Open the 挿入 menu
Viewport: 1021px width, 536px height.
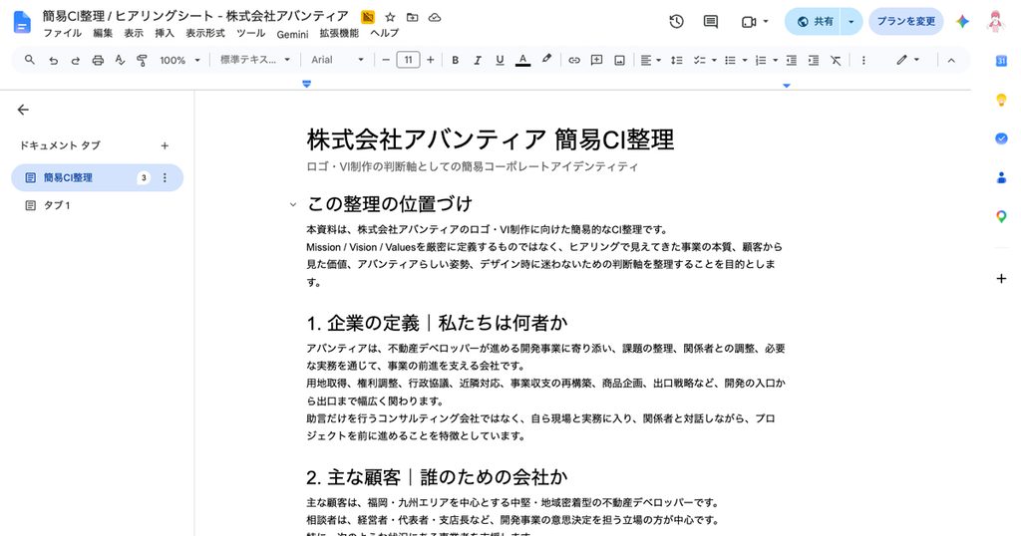point(165,33)
